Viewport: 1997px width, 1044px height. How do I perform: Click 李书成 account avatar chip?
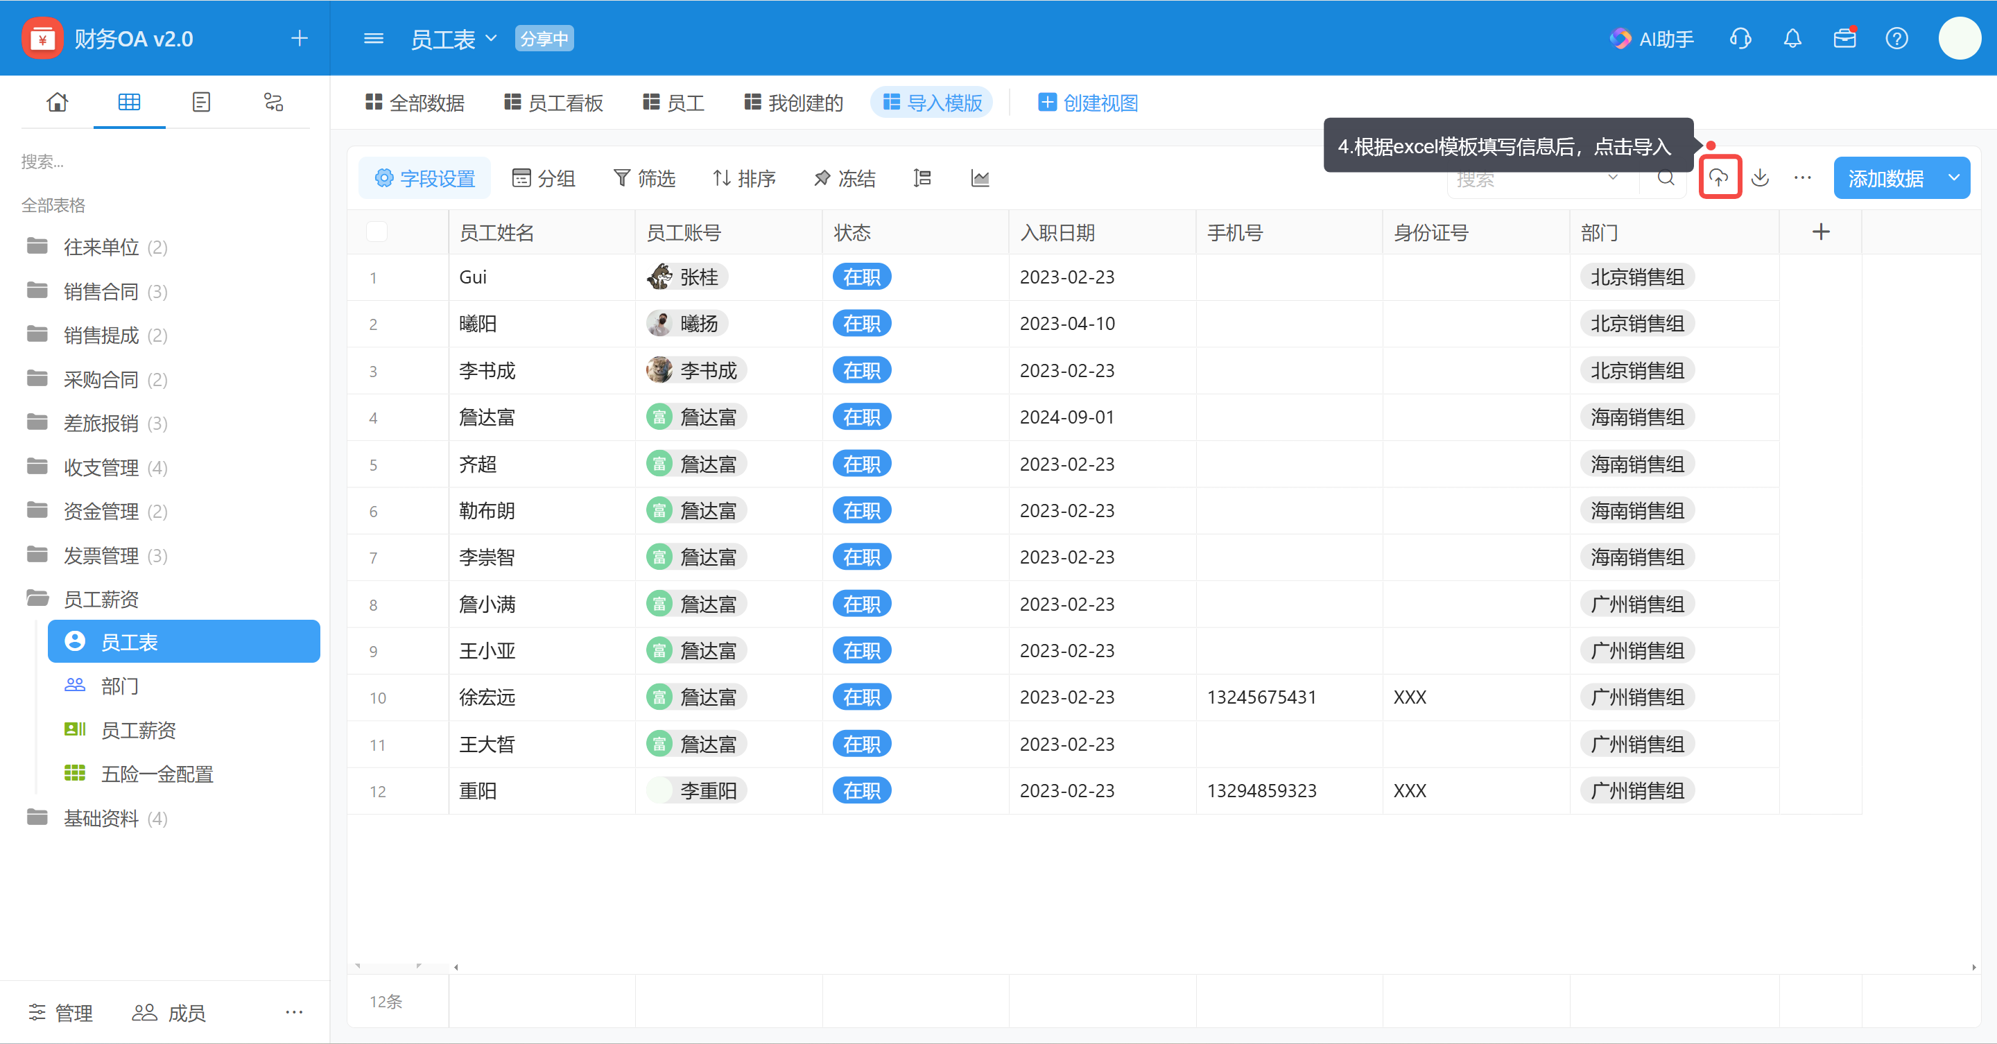point(695,370)
